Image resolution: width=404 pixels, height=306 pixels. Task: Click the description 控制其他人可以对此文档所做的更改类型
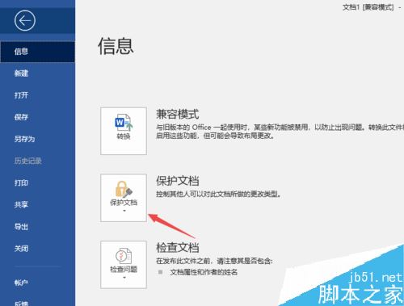click(219, 194)
